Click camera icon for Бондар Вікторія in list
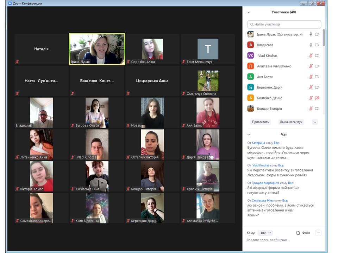 [x=317, y=109]
